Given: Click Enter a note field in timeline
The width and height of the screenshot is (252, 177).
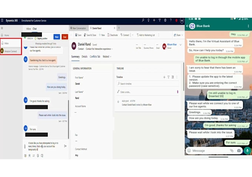Looking at the screenshot, I should pyautogui.click(x=147, y=92).
